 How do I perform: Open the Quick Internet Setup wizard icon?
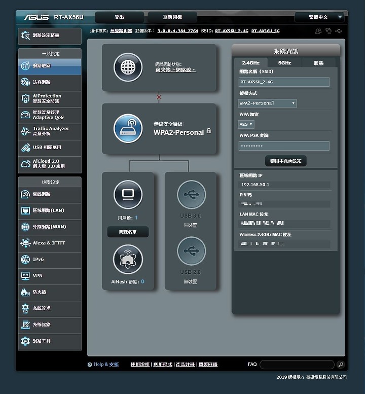pyautogui.click(x=25, y=35)
